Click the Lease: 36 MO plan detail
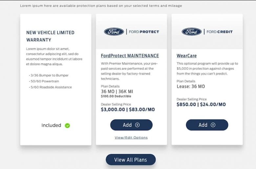The height and width of the screenshot is (169, 256). coord(191,86)
